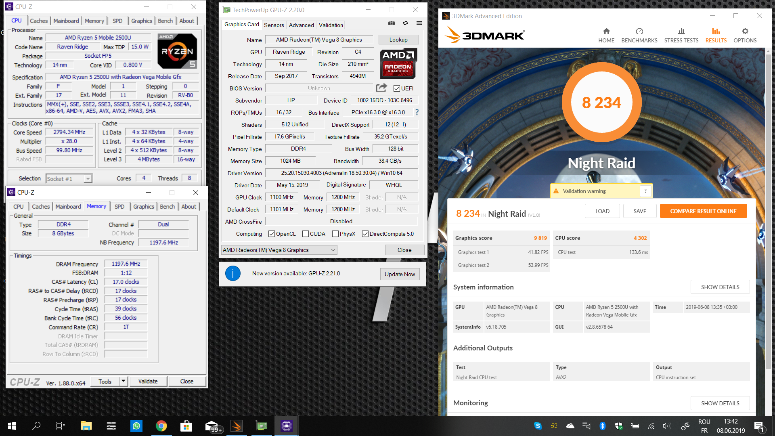Open the GPU selection dropdown in GPU-Z
The image size is (775, 436).
click(279, 250)
